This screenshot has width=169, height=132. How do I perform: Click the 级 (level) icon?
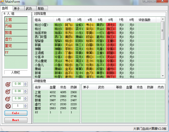(8, 106)
